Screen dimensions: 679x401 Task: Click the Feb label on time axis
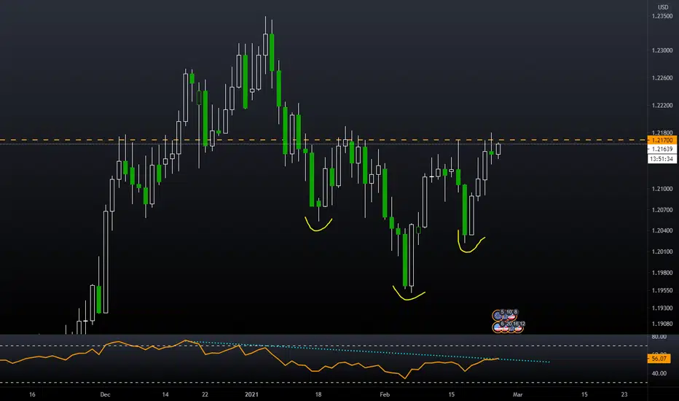[x=385, y=394]
